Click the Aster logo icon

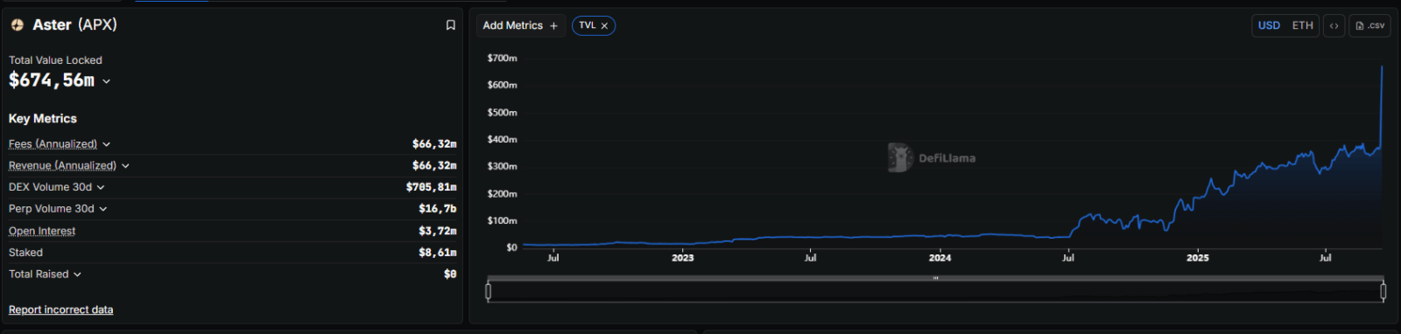click(17, 24)
